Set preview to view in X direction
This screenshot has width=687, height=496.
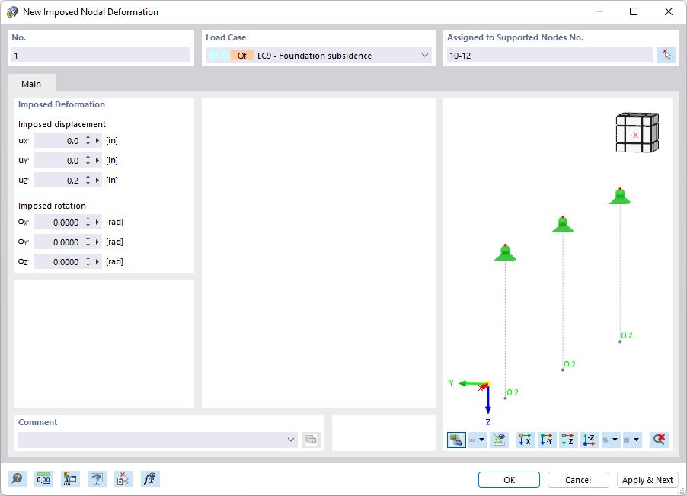point(526,440)
